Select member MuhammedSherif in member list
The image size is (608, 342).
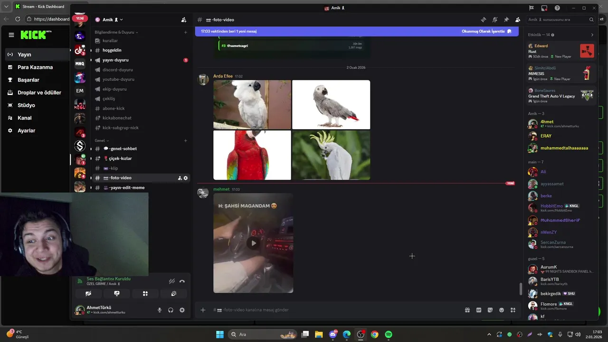[x=561, y=220]
